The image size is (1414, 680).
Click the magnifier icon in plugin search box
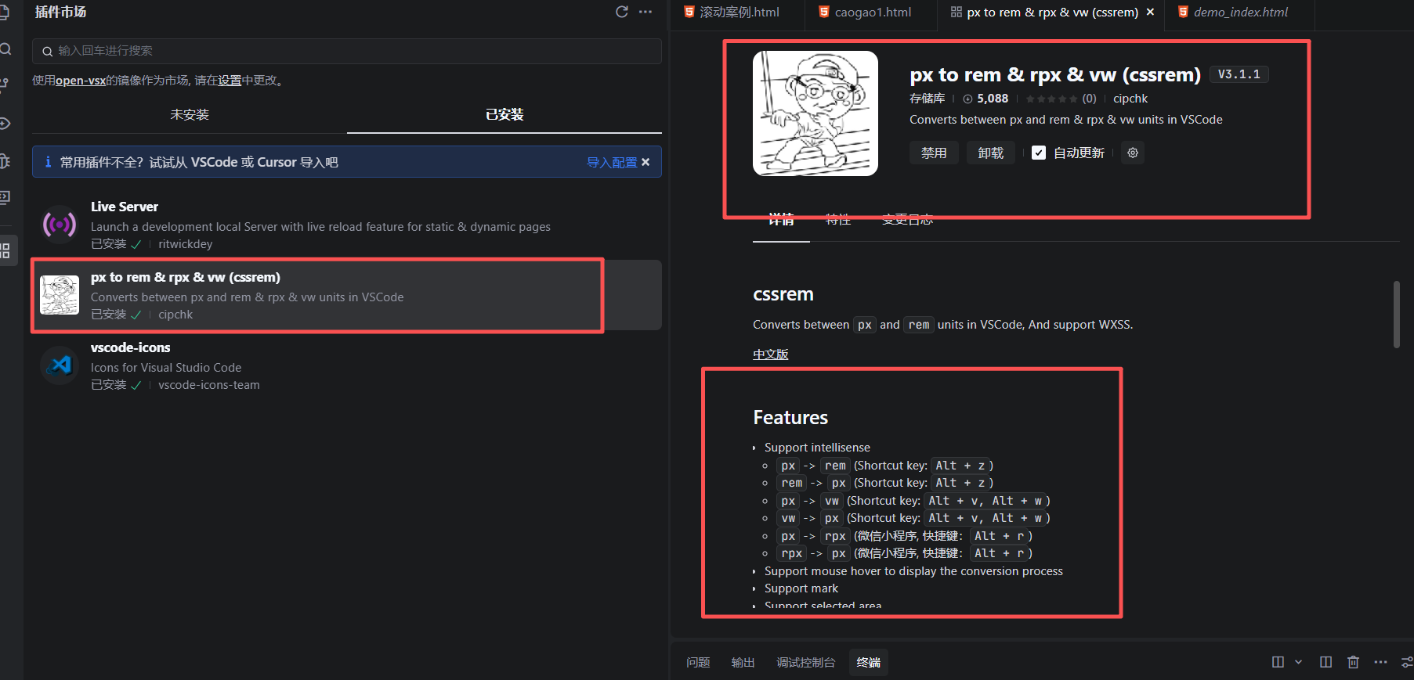[x=48, y=51]
